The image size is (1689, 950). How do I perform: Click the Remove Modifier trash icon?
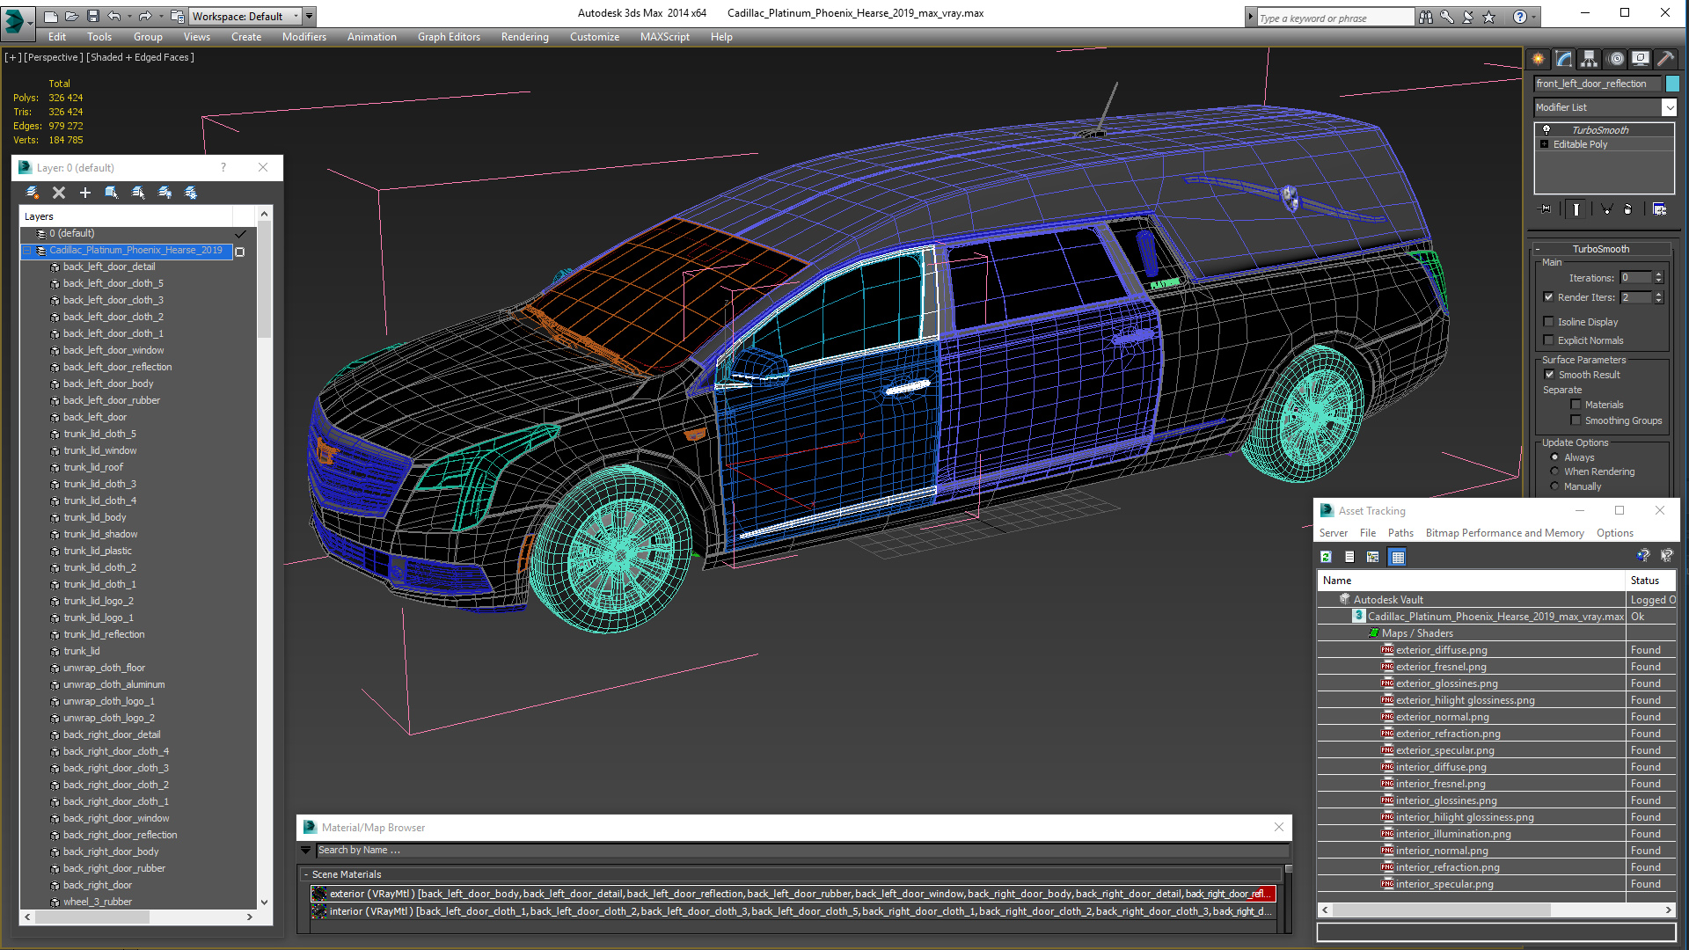coord(1627,209)
